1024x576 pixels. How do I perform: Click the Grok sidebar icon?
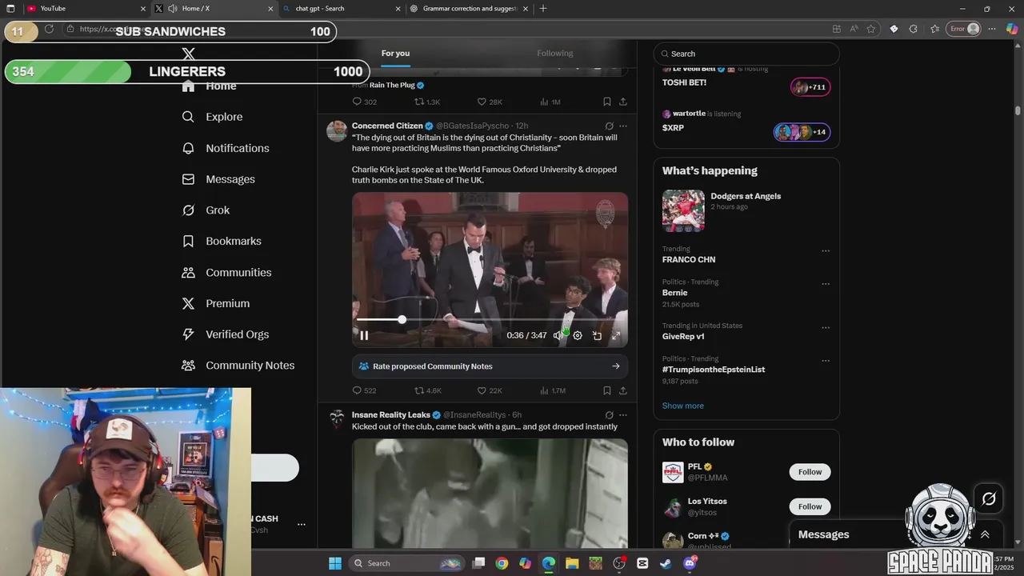point(188,210)
